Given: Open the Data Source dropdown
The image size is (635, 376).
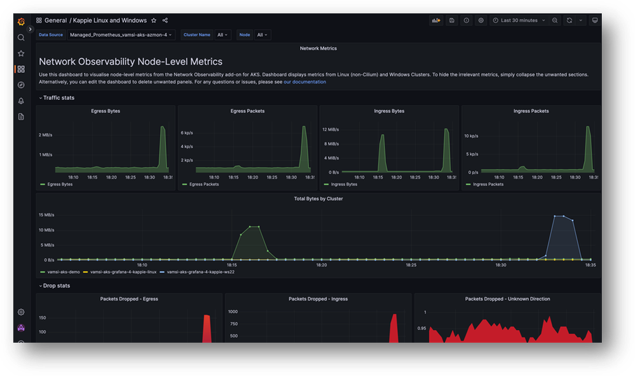Looking at the screenshot, I should pos(121,35).
